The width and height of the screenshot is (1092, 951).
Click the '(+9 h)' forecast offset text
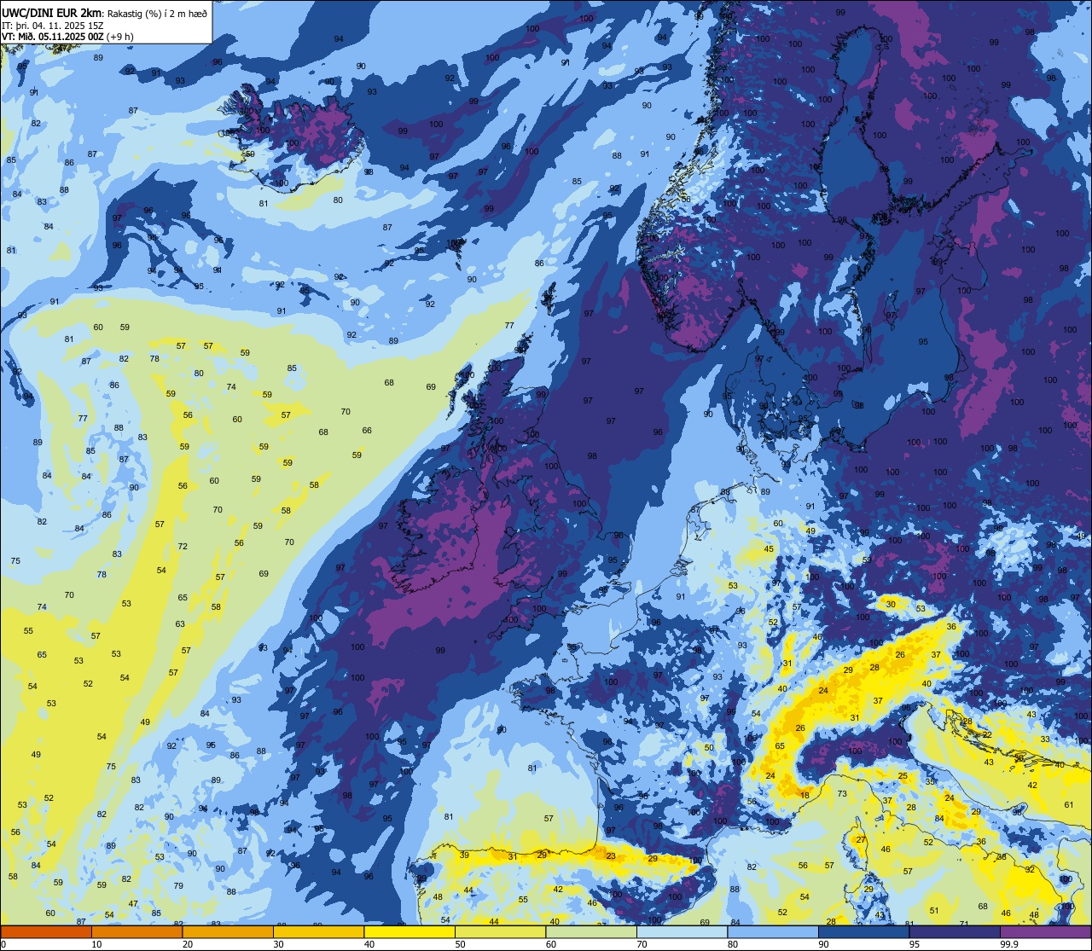point(121,37)
